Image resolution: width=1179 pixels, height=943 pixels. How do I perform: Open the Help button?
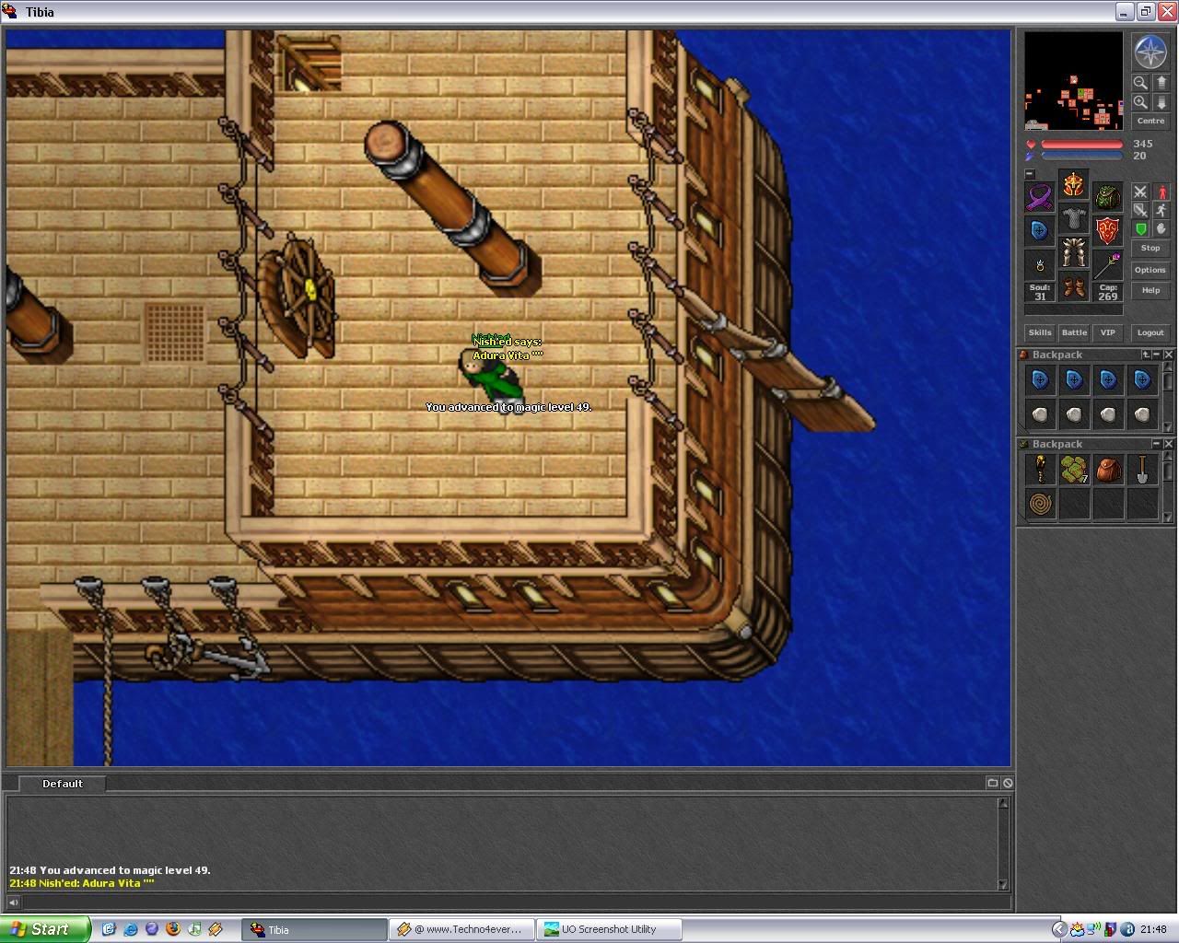tap(1150, 290)
